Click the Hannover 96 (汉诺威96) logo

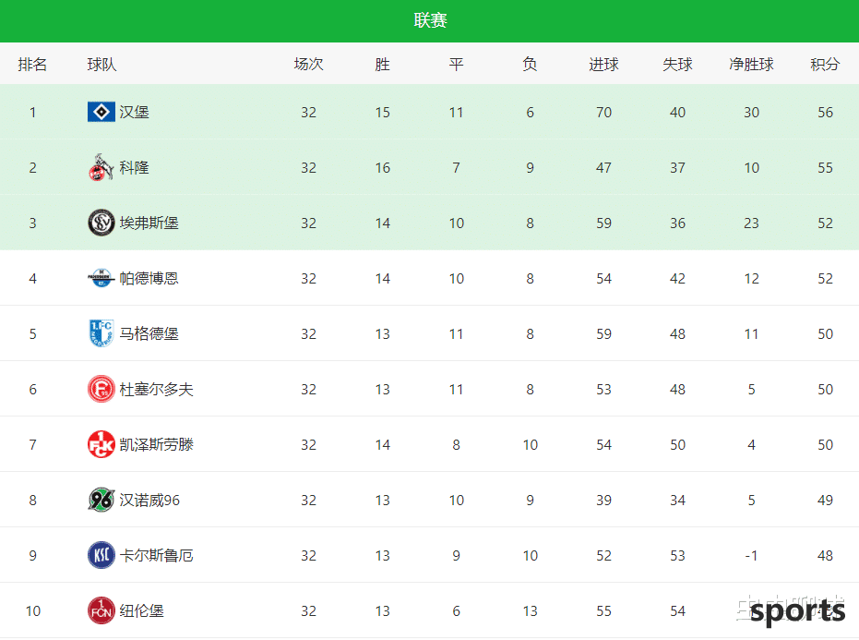[x=101, y=500]
